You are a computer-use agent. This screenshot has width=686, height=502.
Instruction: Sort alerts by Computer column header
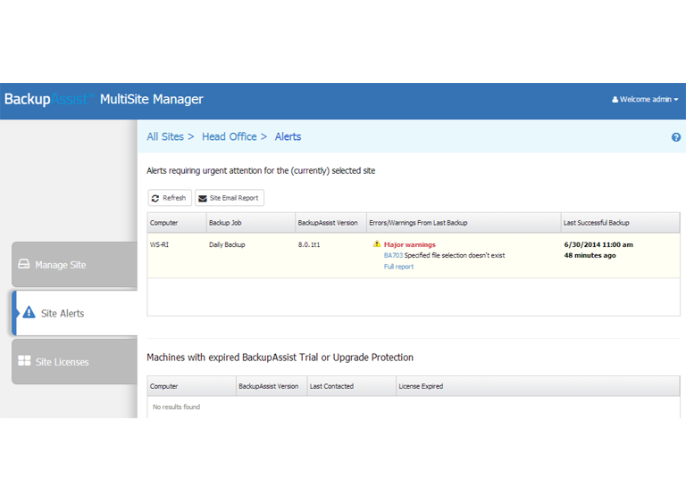coord(164,222)
